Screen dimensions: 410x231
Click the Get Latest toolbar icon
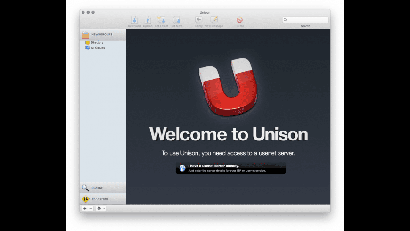click(x=161, y=20)
